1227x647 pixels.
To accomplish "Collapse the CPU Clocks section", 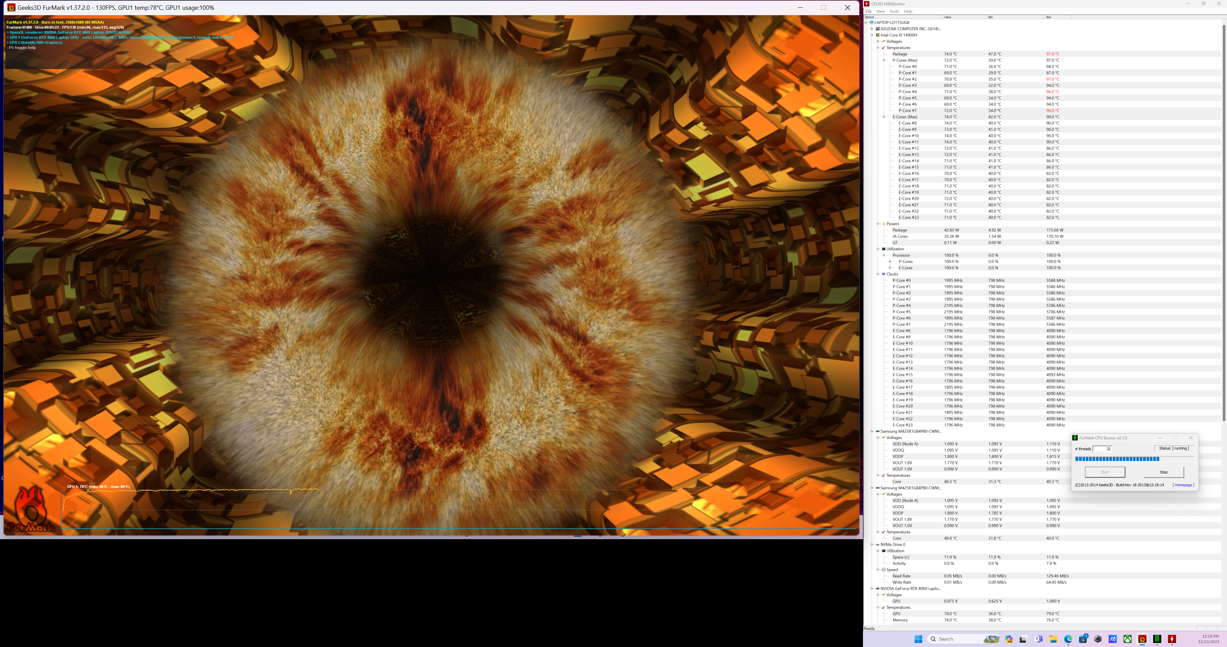I will tap(878, 274).
